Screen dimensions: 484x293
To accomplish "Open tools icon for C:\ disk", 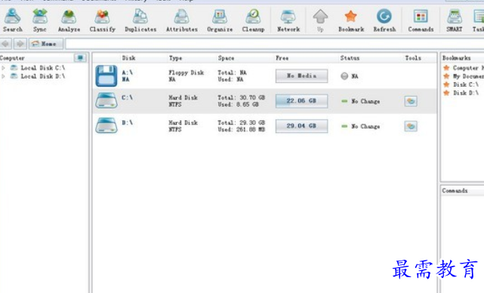I will pyautogui.click(x=411, y=101).
